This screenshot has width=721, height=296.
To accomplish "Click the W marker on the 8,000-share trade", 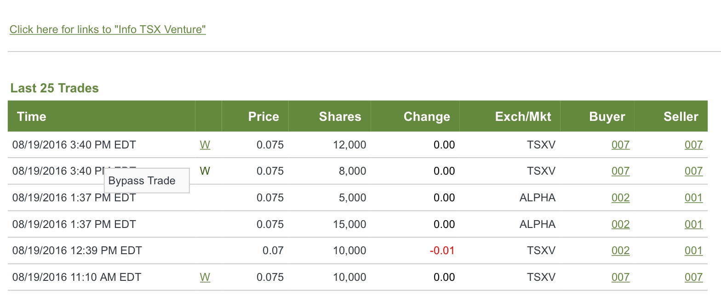I will coord(205,171).
